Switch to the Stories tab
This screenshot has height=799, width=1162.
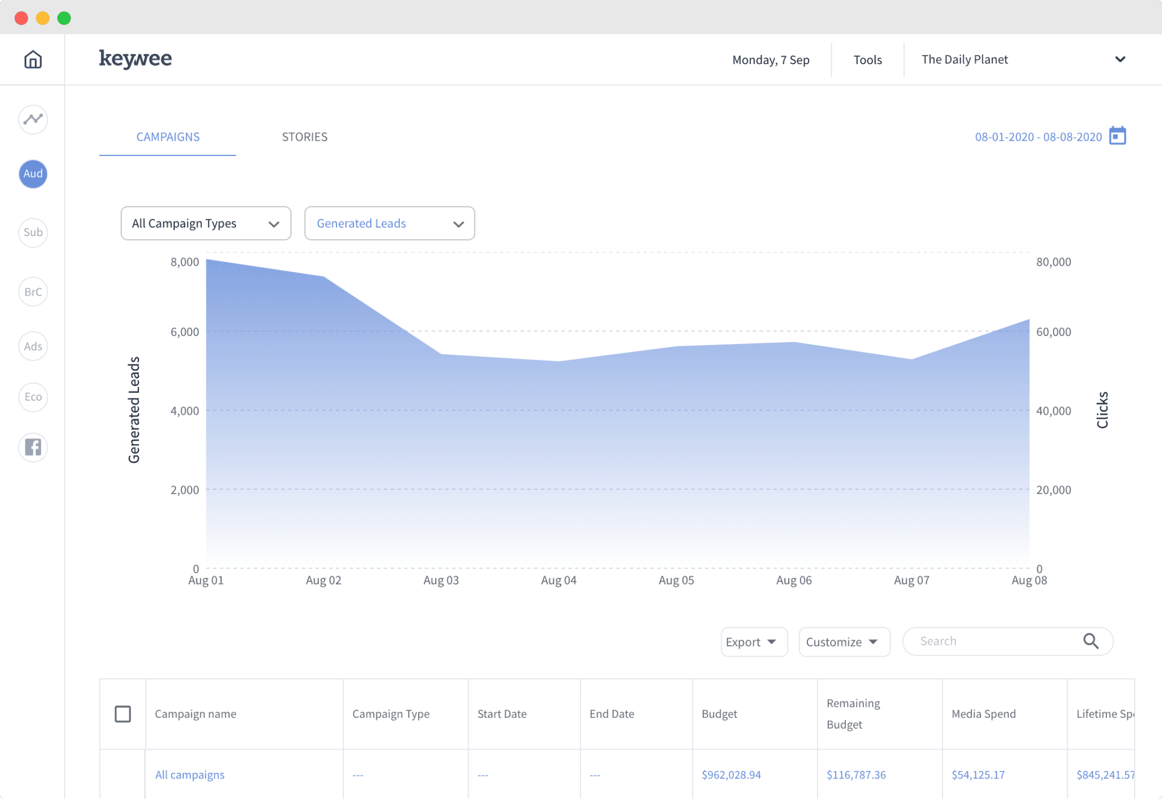tap(305, 137)
